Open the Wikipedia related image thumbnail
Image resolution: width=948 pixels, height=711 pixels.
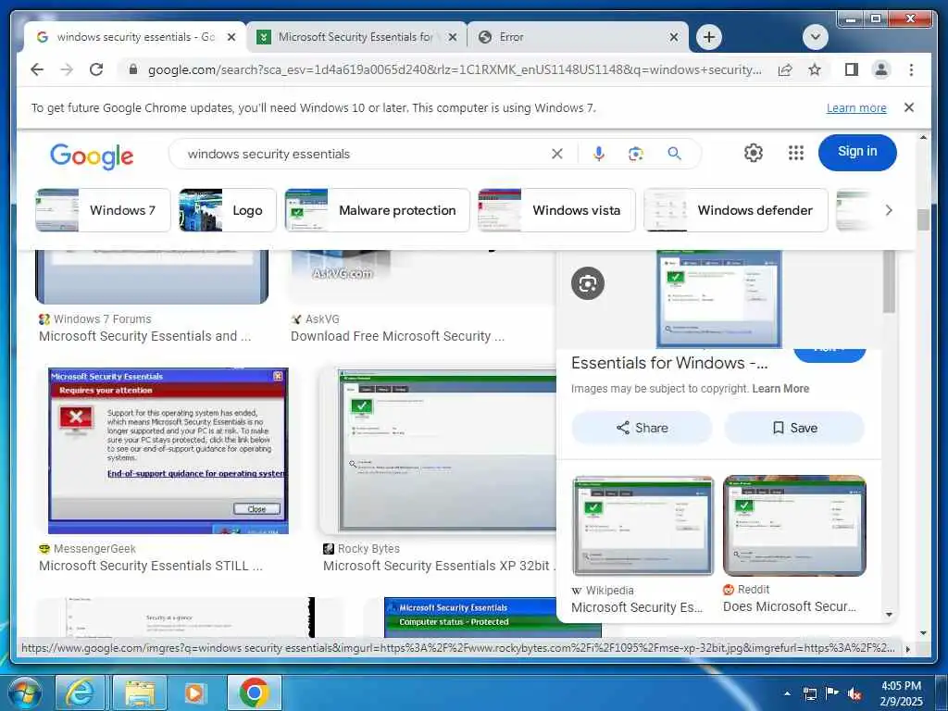click(642, 526)
